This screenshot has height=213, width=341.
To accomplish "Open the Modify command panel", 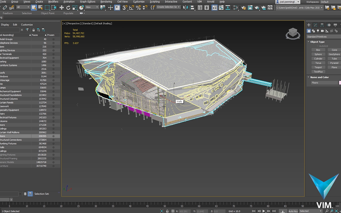I will click(x=315, y=25).
